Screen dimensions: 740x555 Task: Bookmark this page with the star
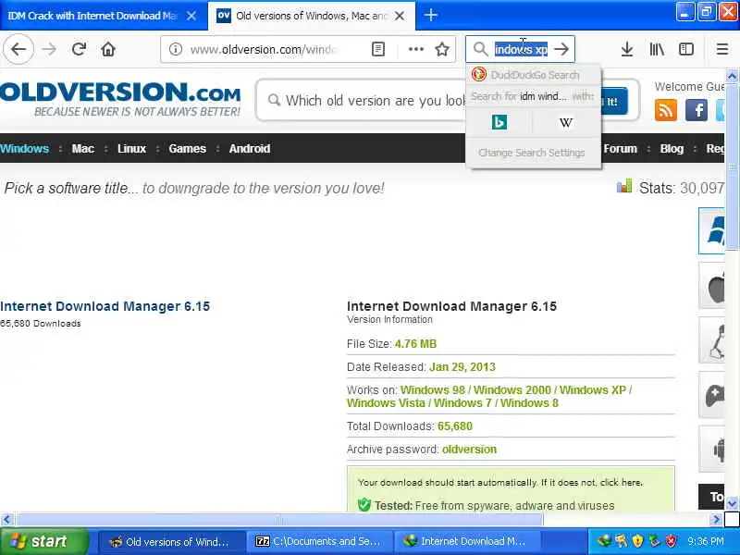tap(442, 49)
